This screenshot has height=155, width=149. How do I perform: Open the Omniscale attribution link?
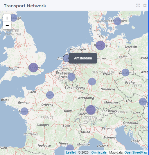99,152
